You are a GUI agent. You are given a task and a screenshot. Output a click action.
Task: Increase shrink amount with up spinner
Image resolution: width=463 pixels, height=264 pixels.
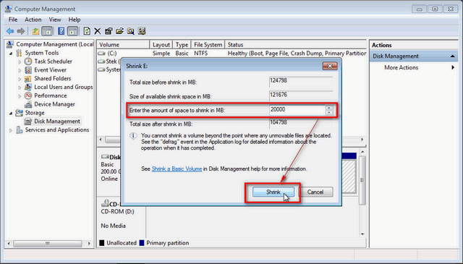tap(329, 108)
